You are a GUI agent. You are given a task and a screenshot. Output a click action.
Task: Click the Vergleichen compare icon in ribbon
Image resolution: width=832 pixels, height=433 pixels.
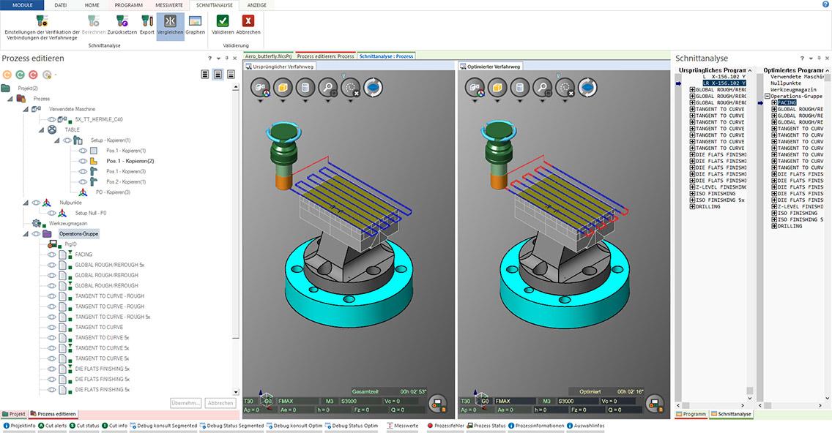pos(170,22)
